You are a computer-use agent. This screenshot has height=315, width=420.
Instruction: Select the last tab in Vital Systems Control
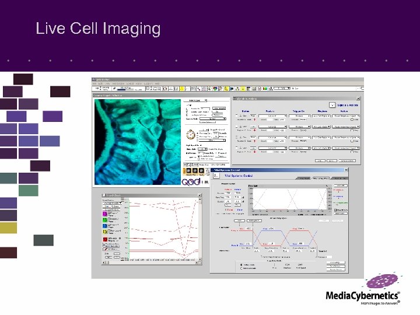click(339, 178)
